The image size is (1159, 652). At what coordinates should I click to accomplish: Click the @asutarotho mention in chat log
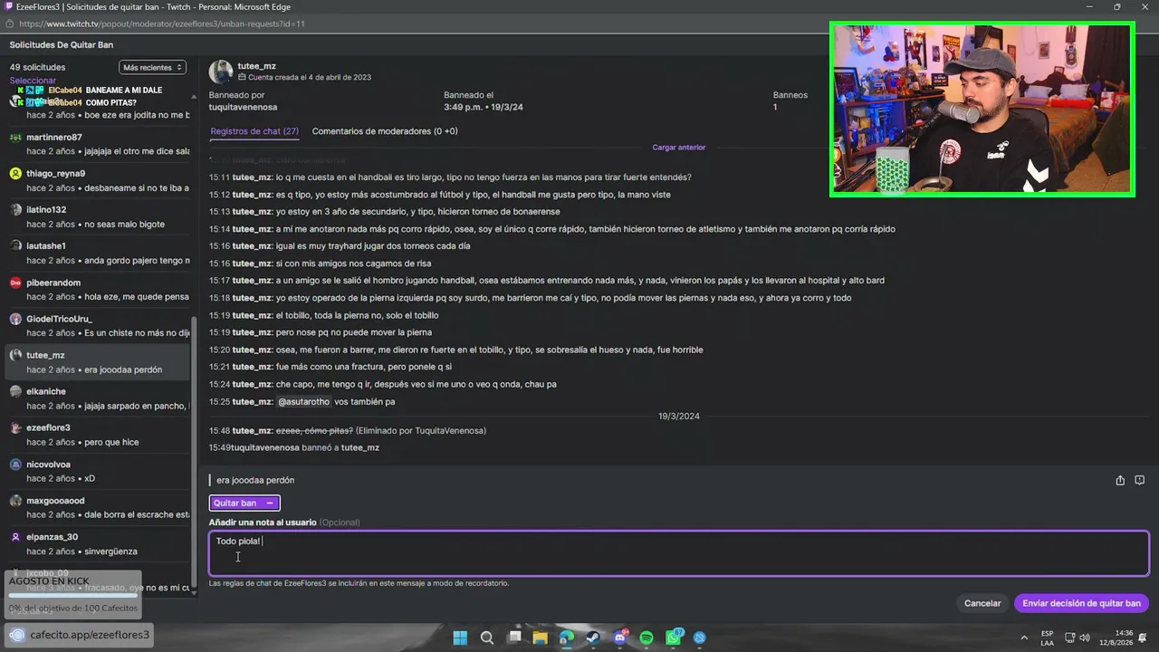point(303,401)
